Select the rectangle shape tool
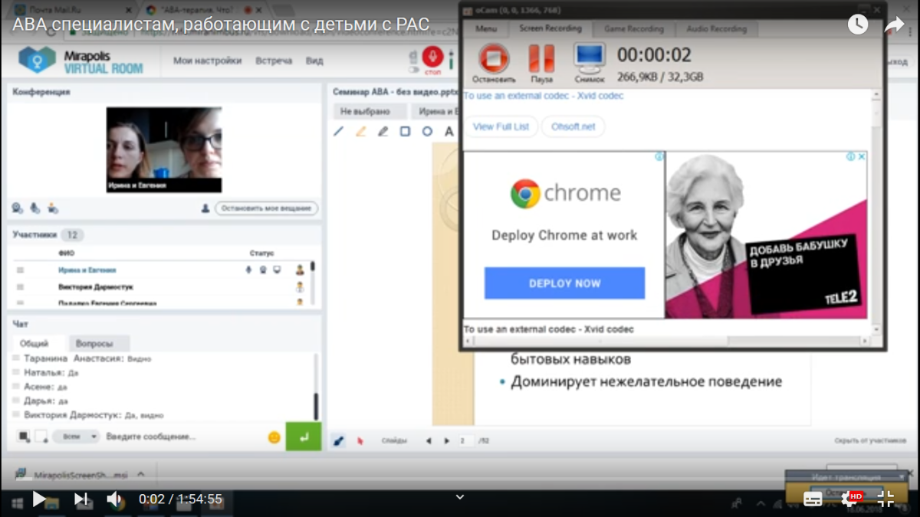 pos(405,132)
